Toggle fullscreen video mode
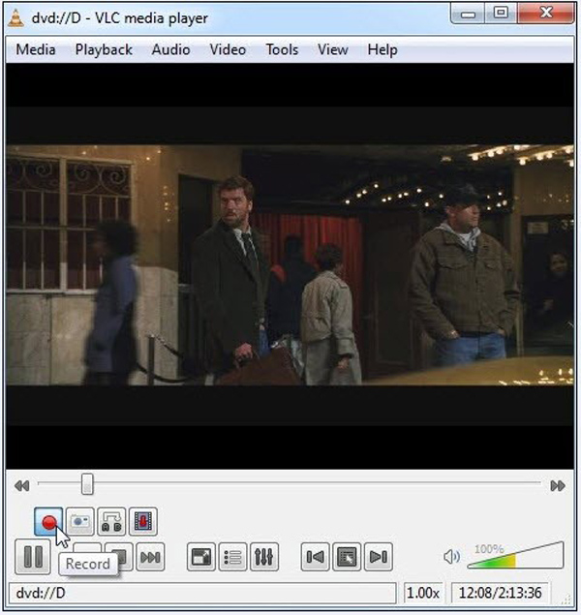581x615 pixels. coord(201,557)
